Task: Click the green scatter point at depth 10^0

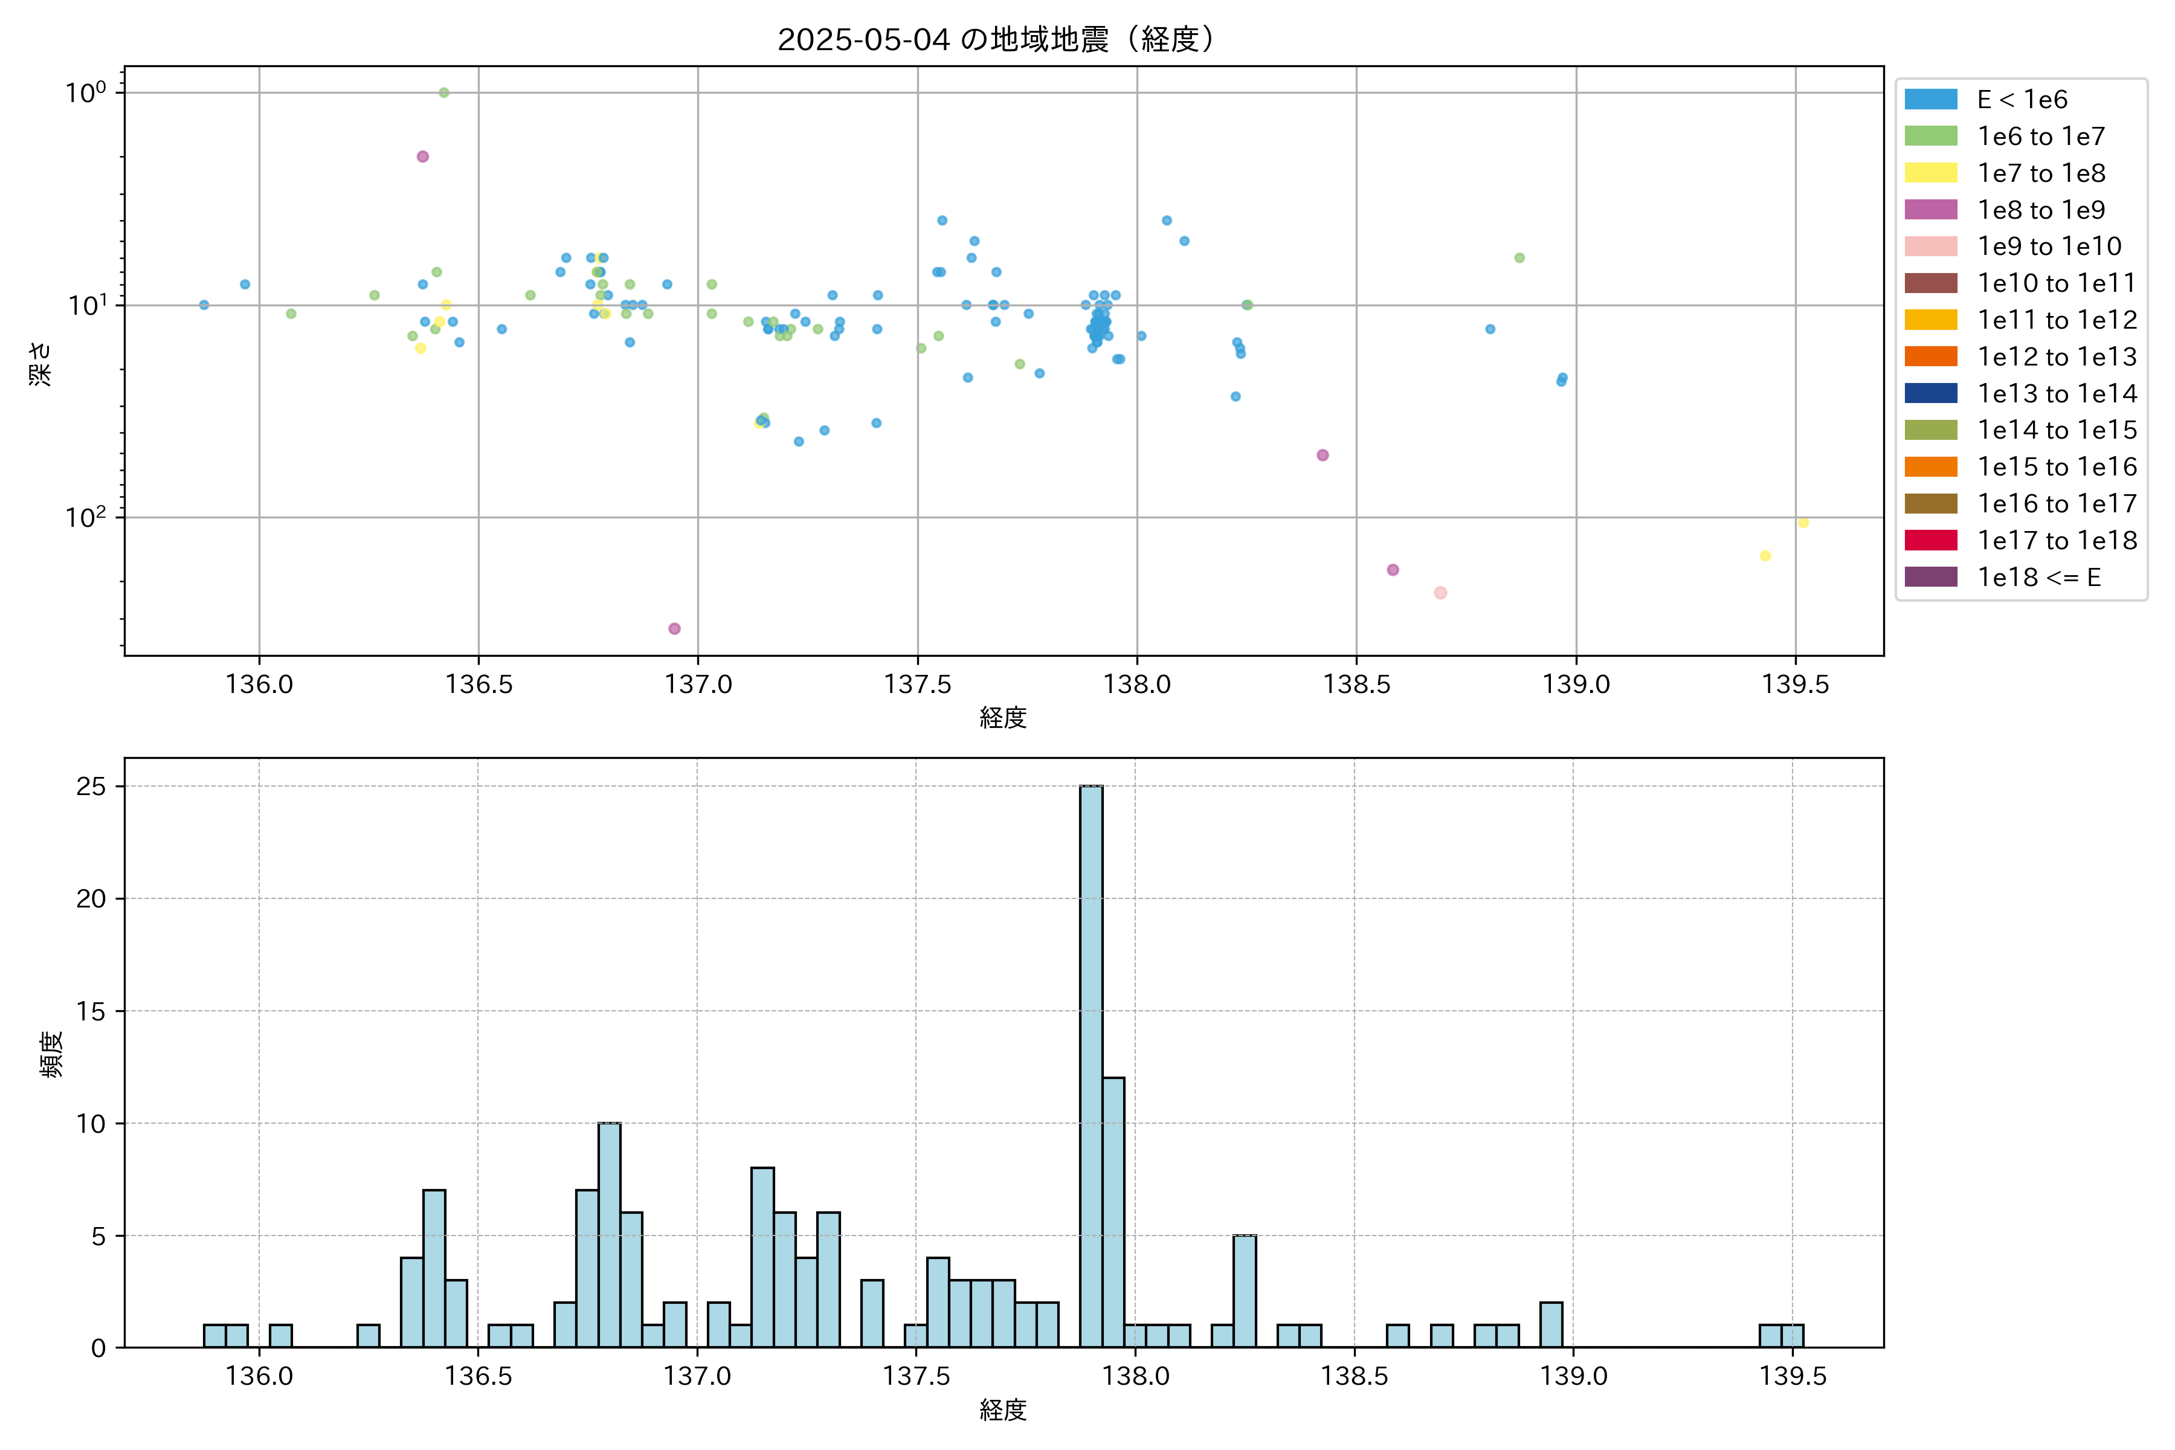Action: tap(444, 92)
